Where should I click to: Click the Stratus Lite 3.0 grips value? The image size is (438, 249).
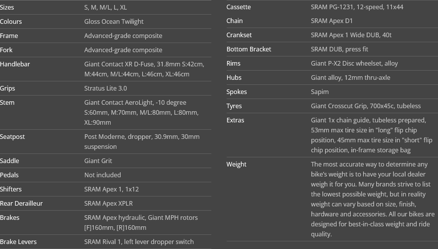coord(106,88)
